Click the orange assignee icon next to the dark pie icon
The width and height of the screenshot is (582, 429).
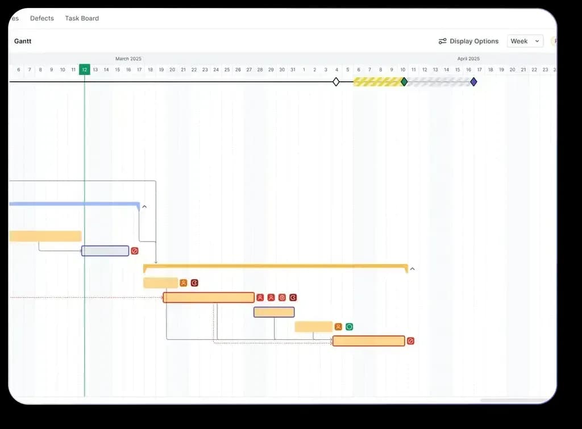184,283
